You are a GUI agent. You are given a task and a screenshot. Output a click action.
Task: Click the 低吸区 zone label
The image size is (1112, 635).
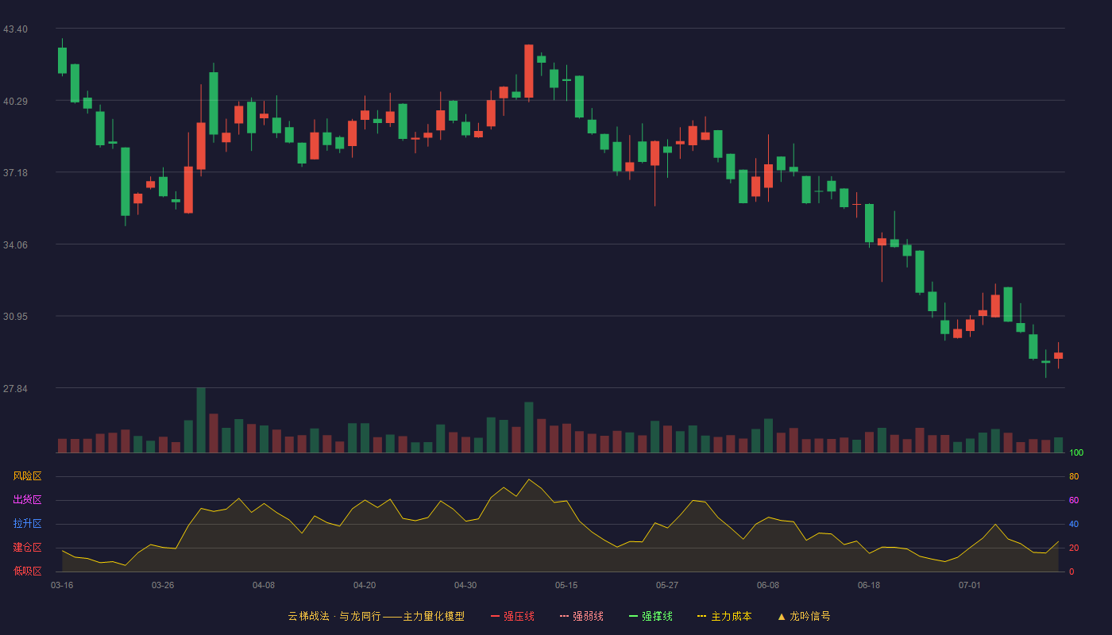[27, 571]
